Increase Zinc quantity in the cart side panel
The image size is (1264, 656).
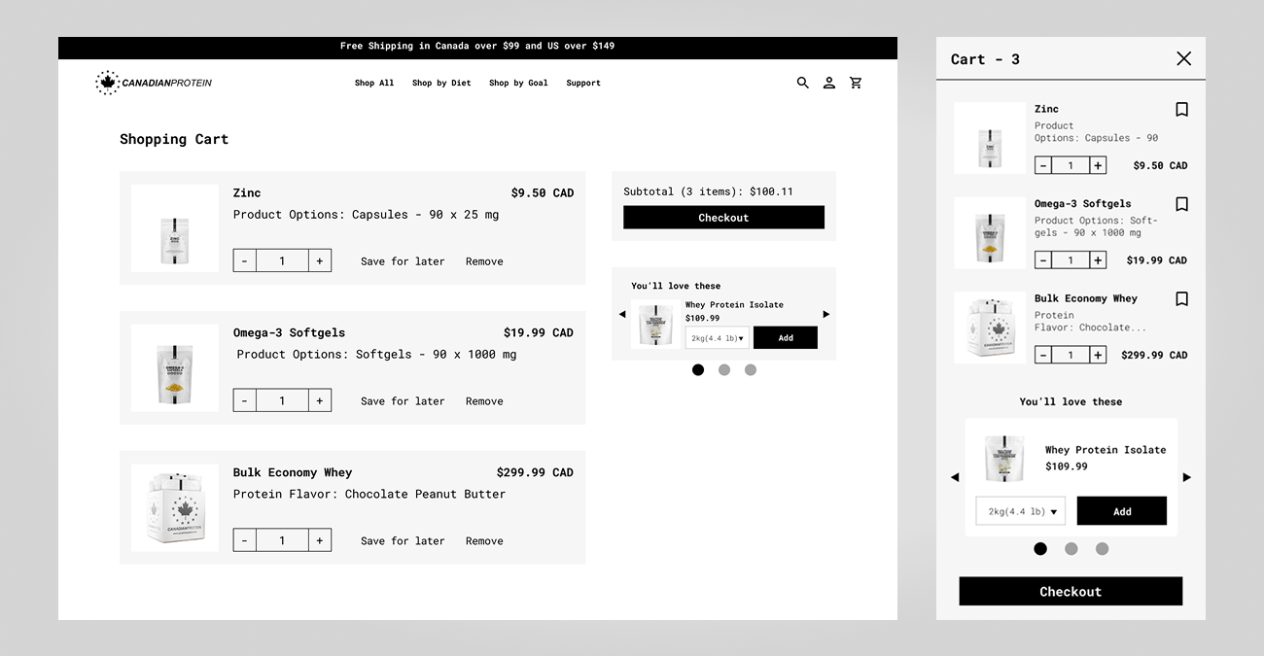coord(1098,165)
